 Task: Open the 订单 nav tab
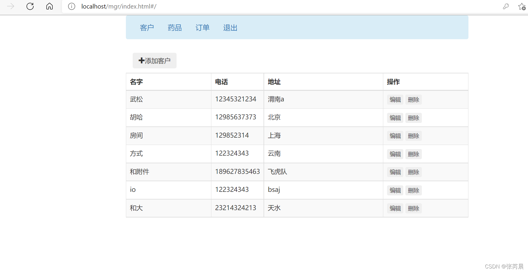click(202, 28)
